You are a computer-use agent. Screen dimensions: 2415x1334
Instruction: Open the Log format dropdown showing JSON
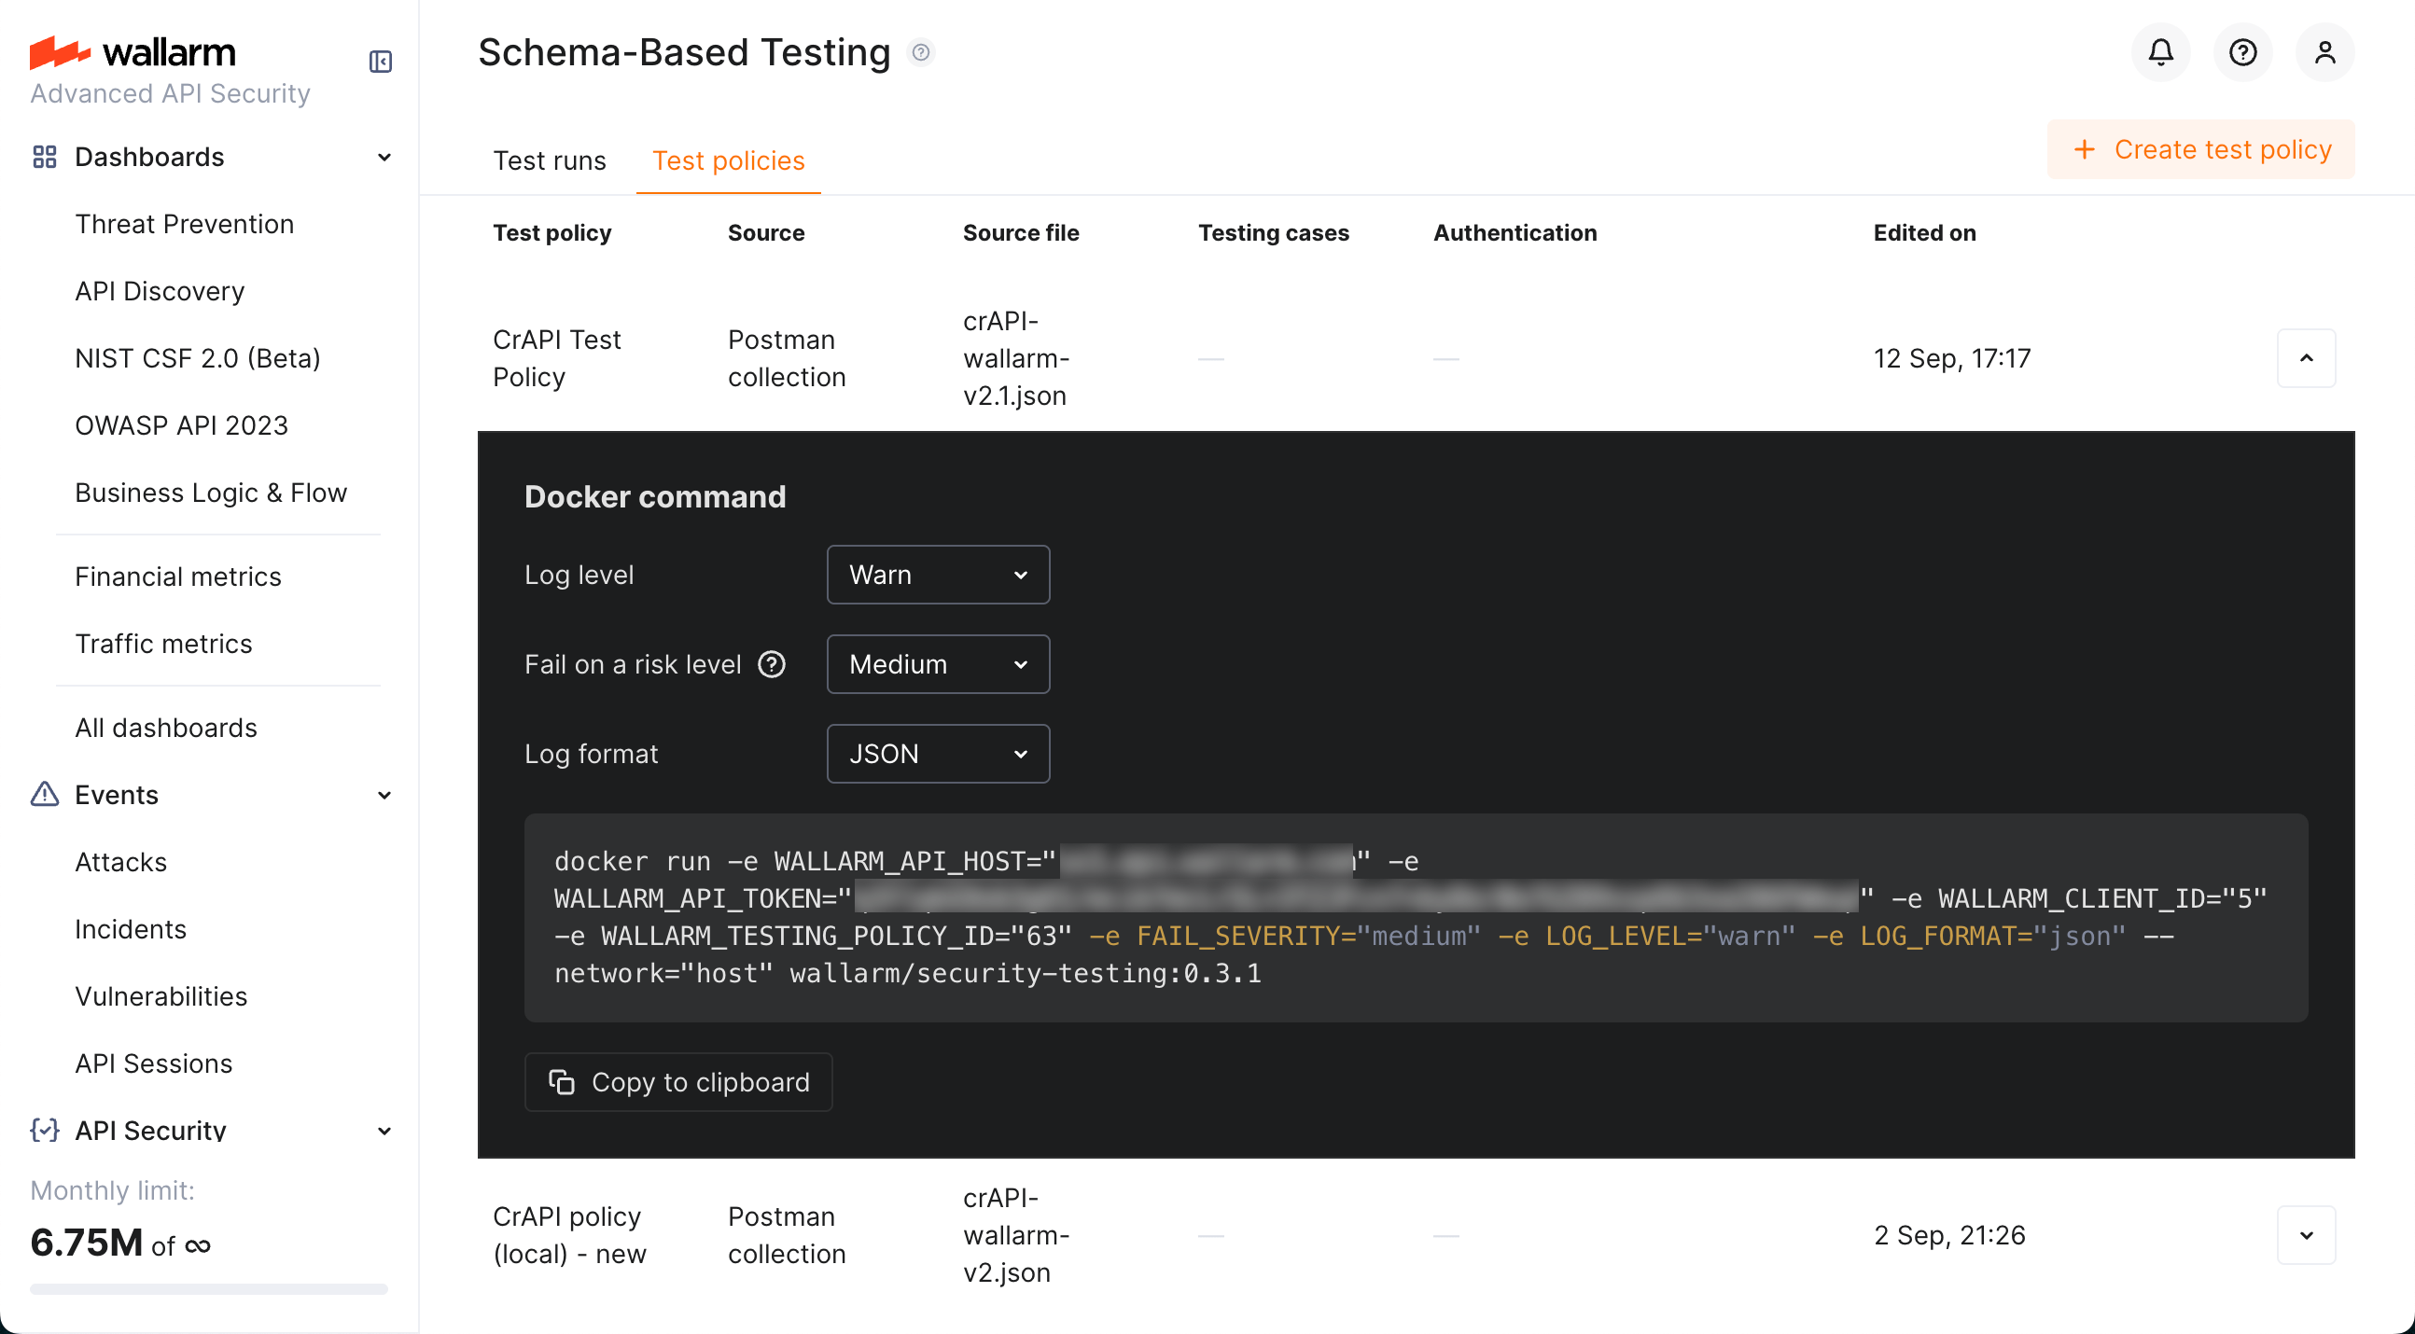tap(938, 753)
